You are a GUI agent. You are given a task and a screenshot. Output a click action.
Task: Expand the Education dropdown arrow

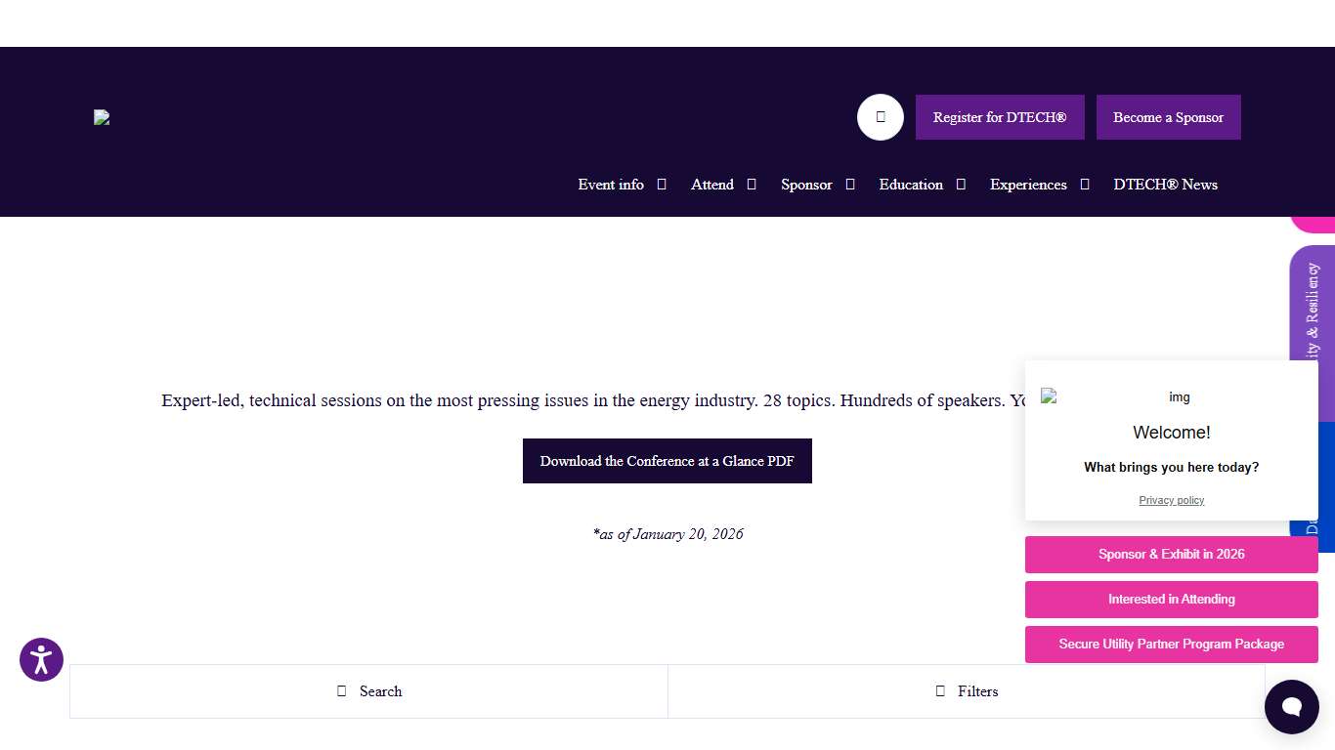(961, 185)
